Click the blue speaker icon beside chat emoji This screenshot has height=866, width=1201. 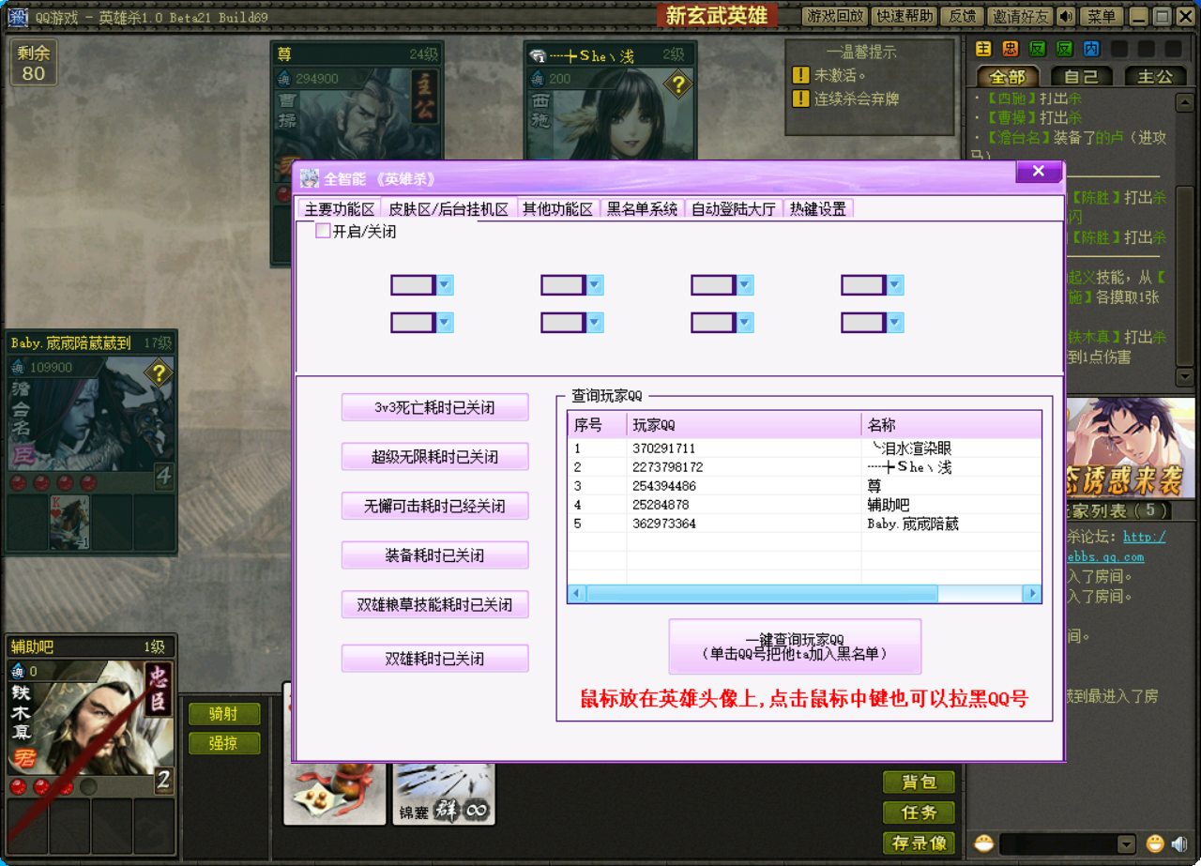tap(1179, 843)
